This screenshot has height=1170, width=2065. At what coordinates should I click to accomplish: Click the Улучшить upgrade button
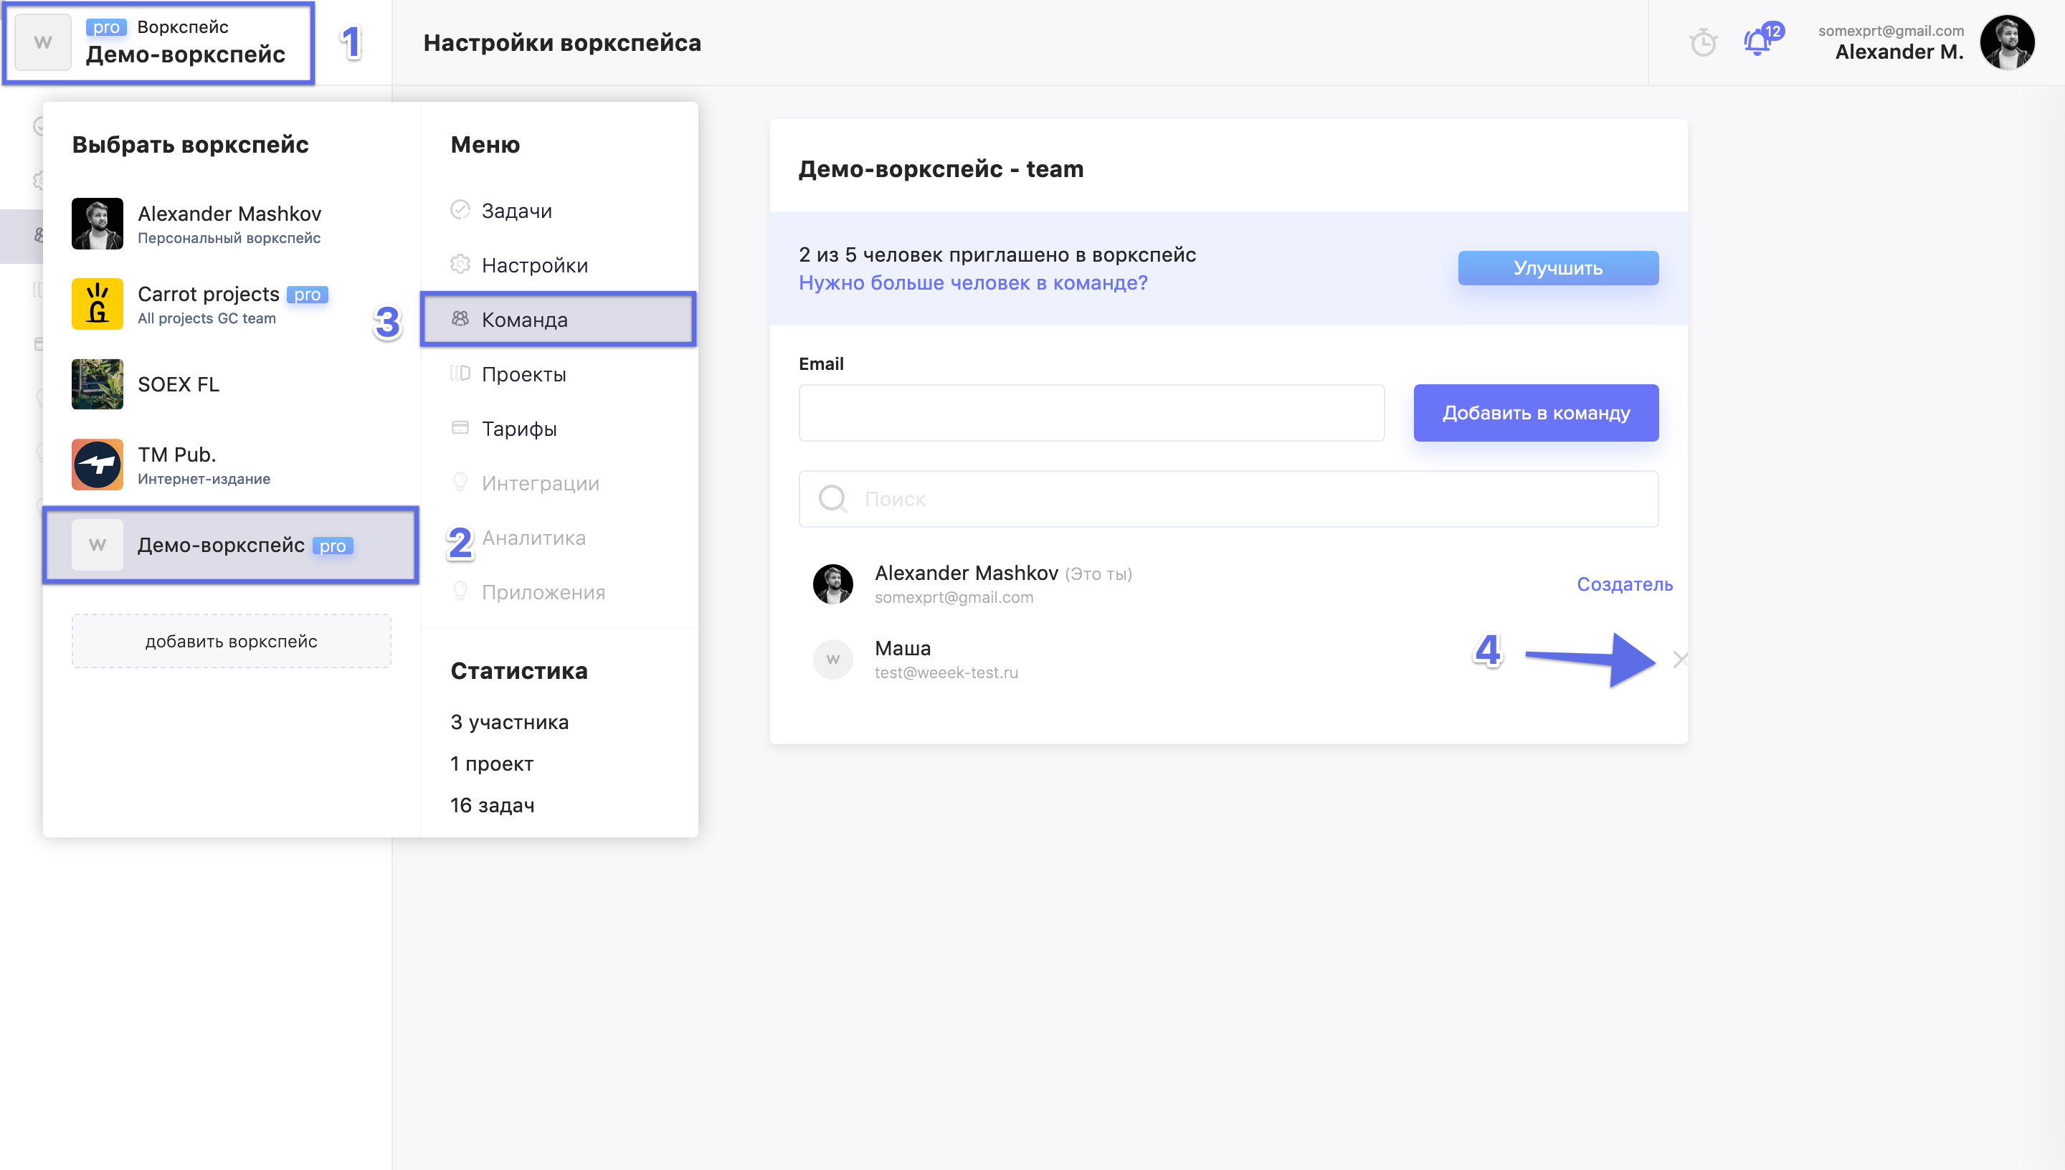click(x=1557, y=267)
